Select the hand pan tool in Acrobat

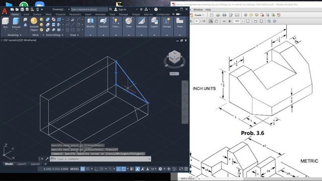(x=216, y=21)
